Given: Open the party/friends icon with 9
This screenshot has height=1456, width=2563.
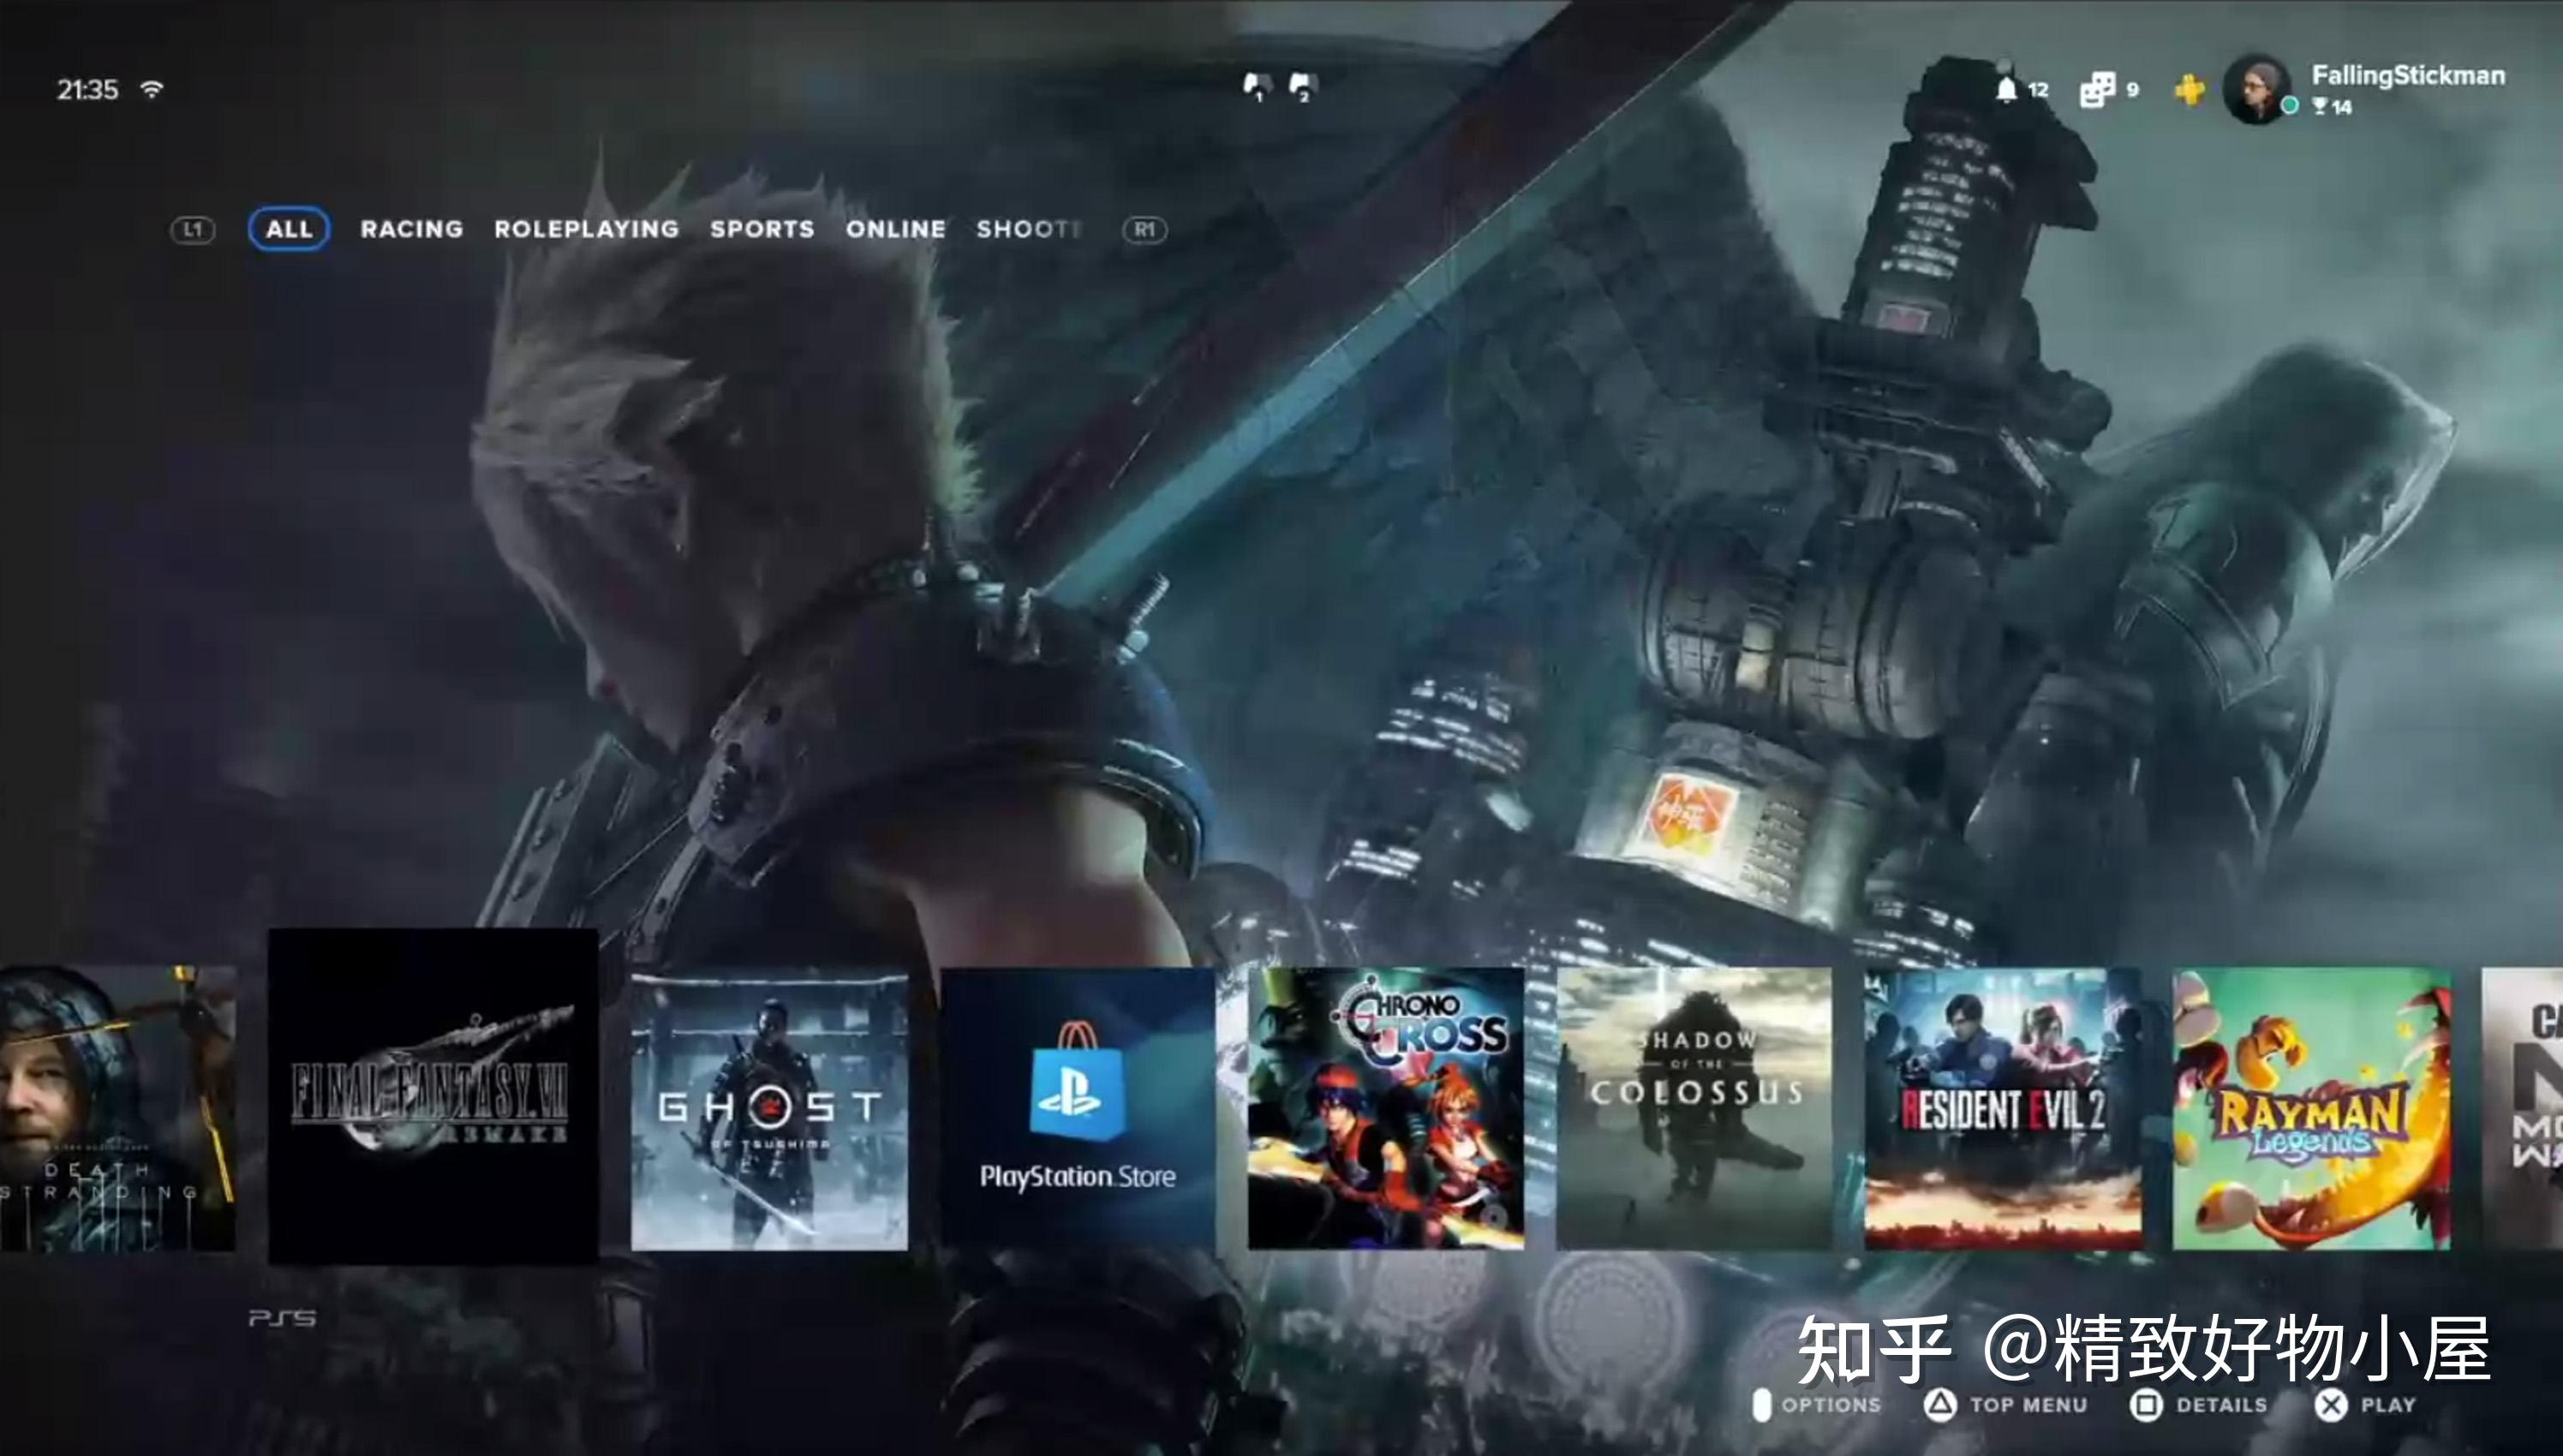Looking at the screenshot, I should pos(2097,90).
